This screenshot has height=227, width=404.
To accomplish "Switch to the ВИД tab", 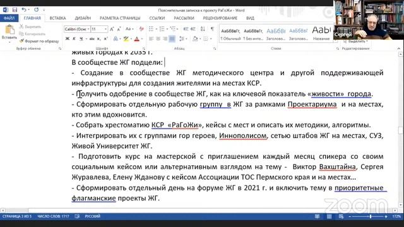I will click(250, 18).
